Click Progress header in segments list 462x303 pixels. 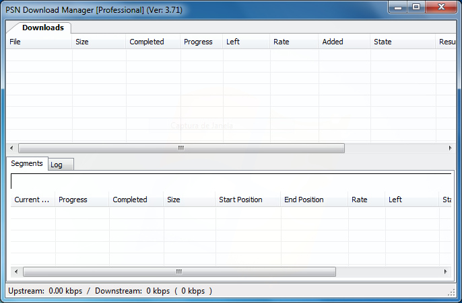[x=82, y=200]
